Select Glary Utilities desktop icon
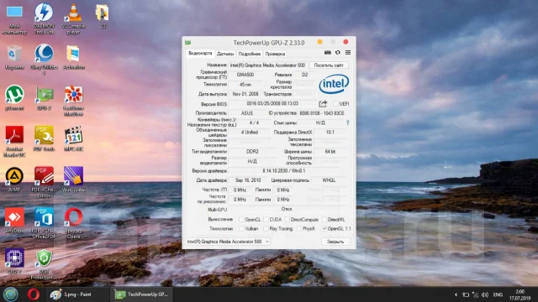538x302 pixels. click(44, 60)
